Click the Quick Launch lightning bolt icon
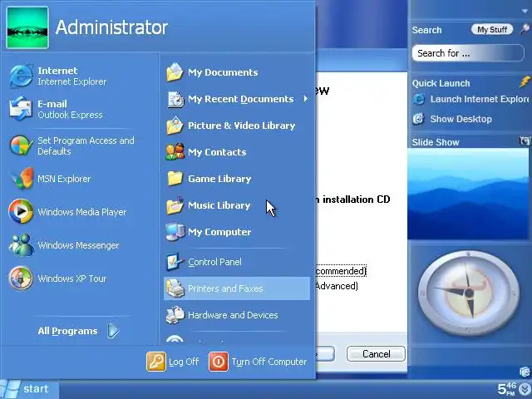The image size is (532, 399). click(525, 81)
